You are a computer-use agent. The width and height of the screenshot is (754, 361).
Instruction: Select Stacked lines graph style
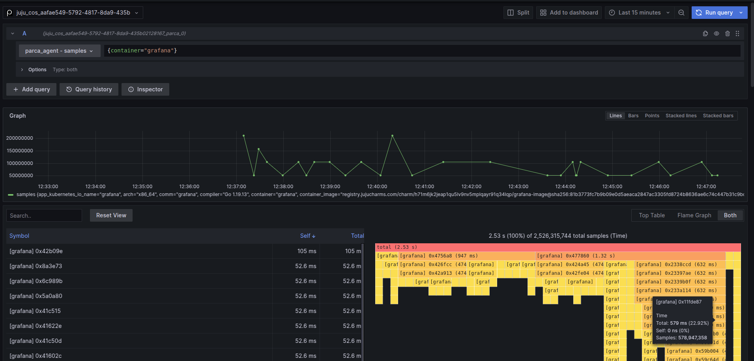pyautogui.click(x=681, y=116)
